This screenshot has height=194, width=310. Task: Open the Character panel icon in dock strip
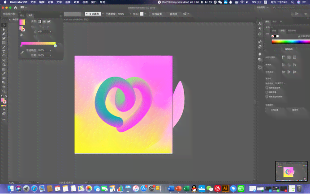(260, 24)
